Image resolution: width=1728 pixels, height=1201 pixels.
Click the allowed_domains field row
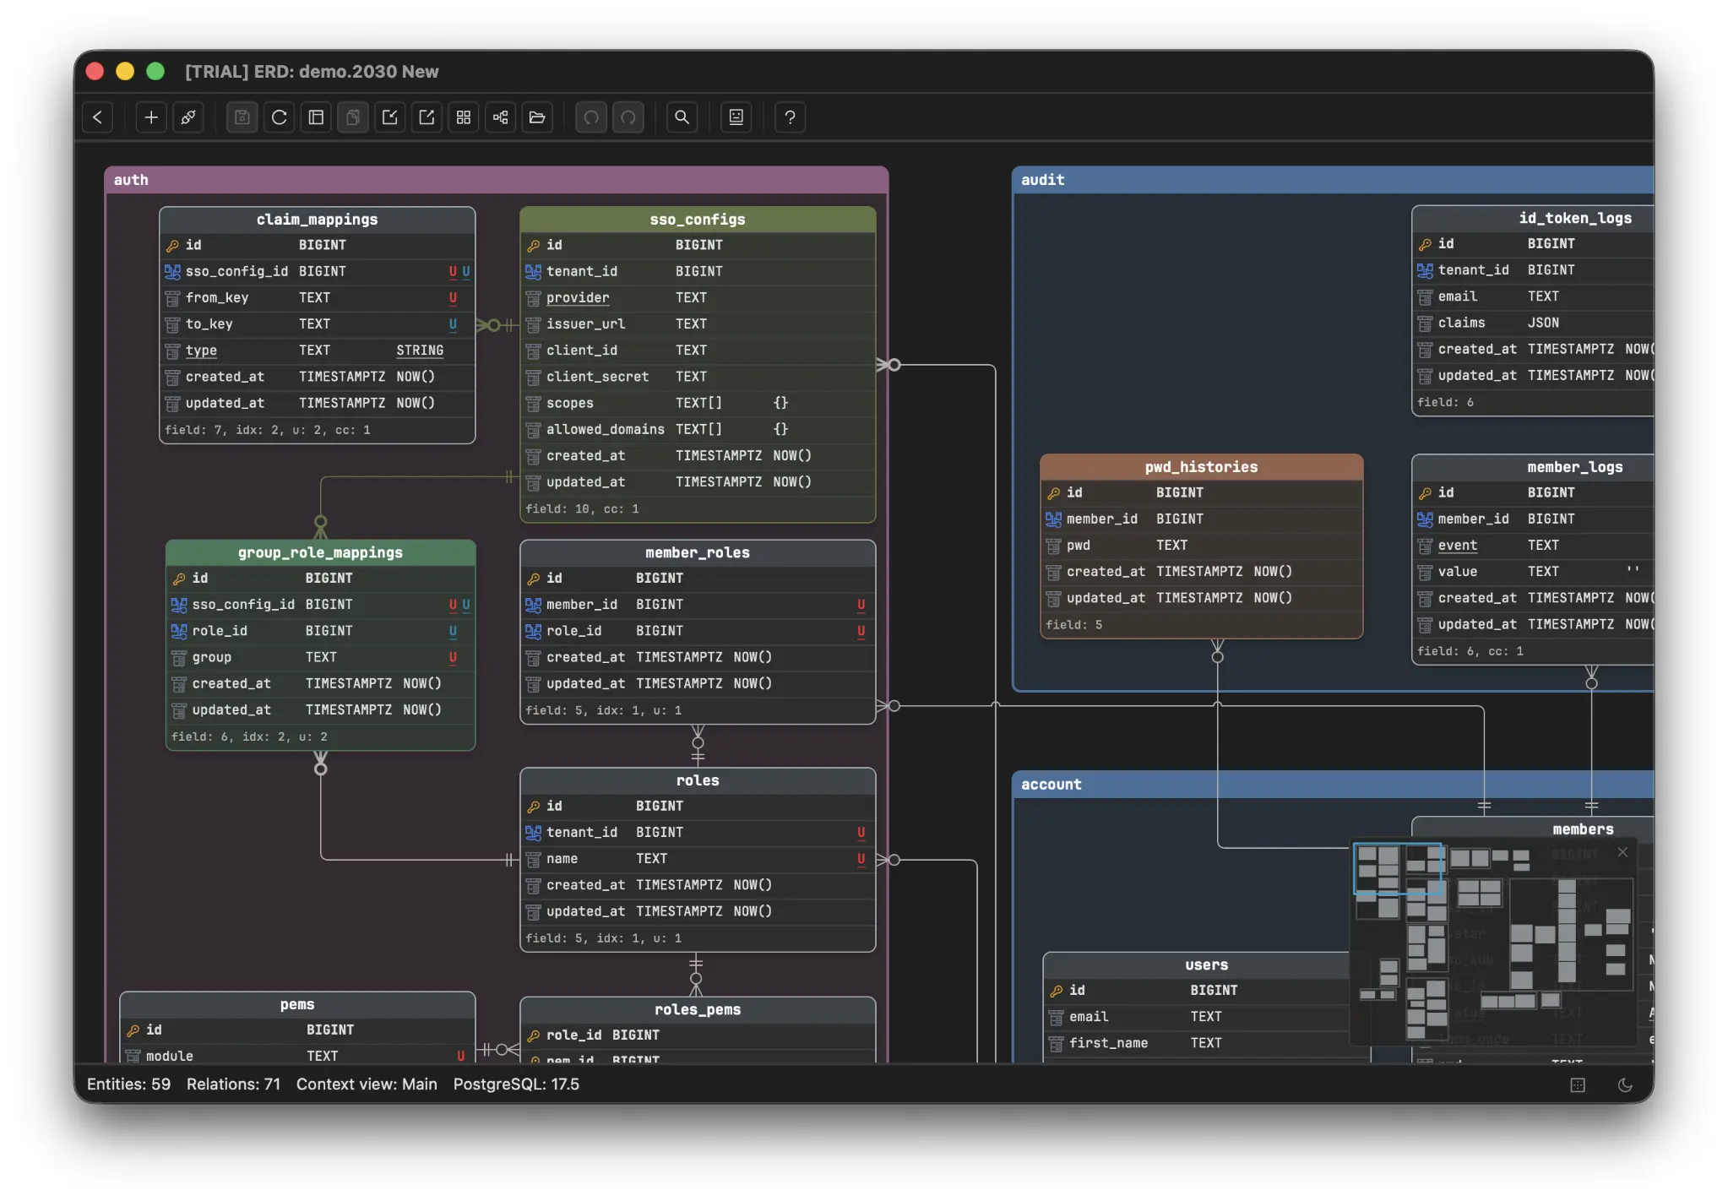point(698,430)
